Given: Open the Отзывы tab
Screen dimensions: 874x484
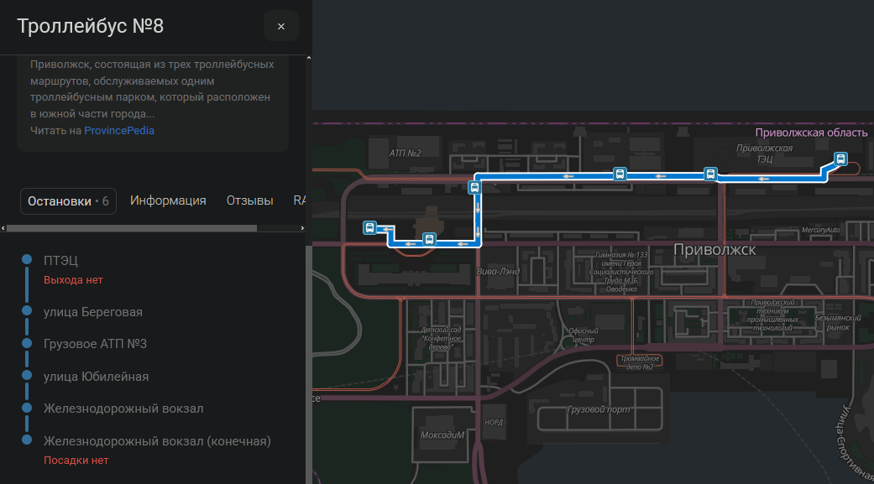Looking at the screenshot, I should (250, 201).
